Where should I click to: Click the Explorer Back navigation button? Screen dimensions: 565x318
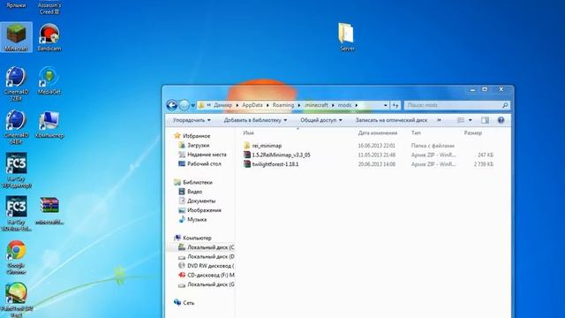click(172, 105)
